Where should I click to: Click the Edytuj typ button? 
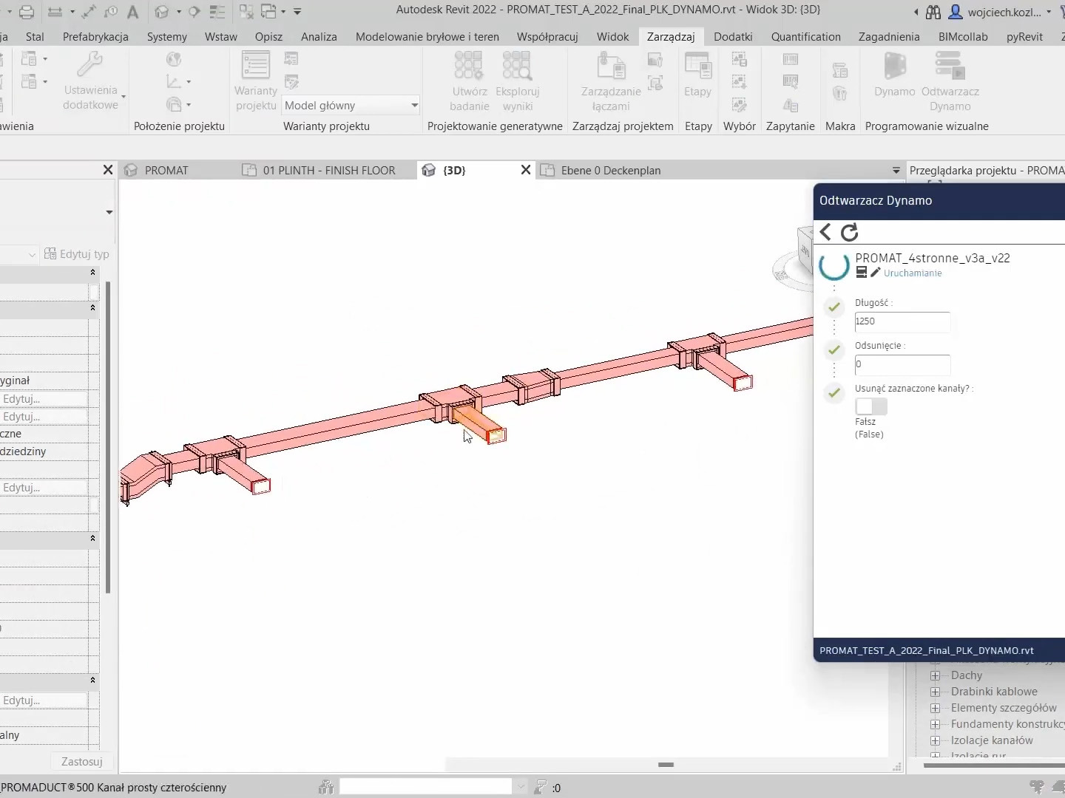tap(77, 254)
